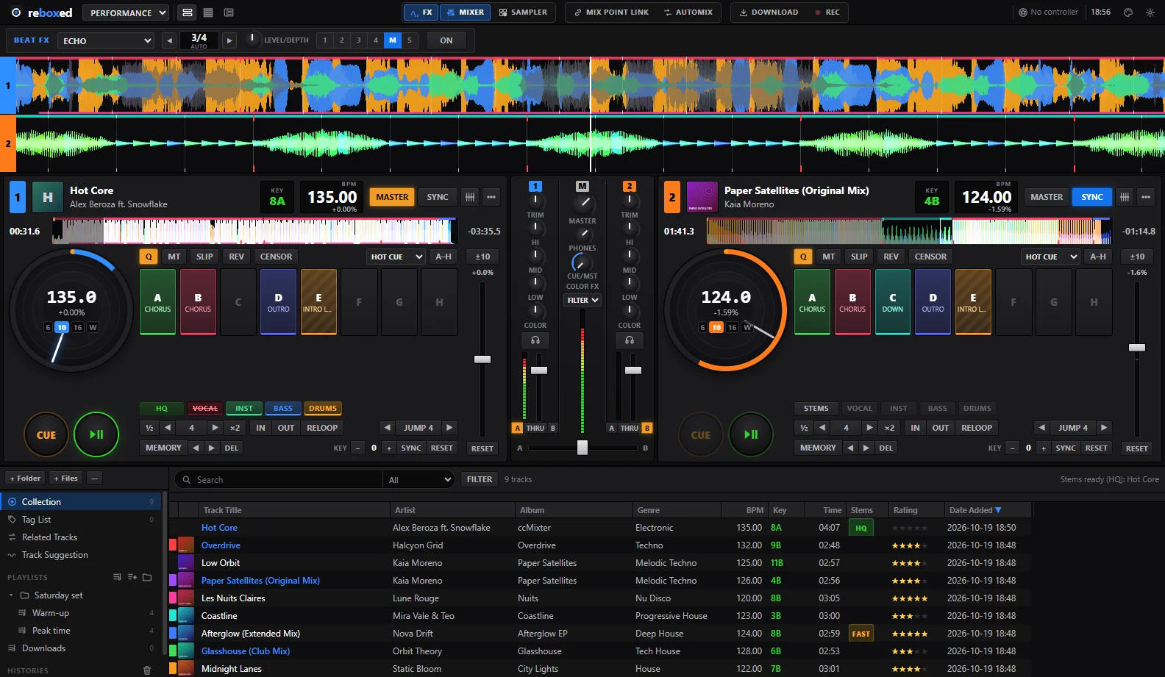The height and width of the screenshot is (677, 1165).
Task: Turn Beat FX ON
Action: pyautogui.click(x=446, y=40)
